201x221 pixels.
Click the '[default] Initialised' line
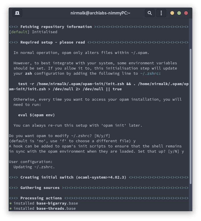(x=33, y=32)
